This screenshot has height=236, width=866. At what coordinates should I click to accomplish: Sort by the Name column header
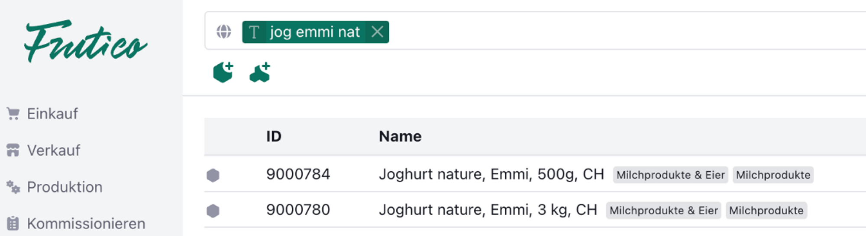(x=400, y=136)
